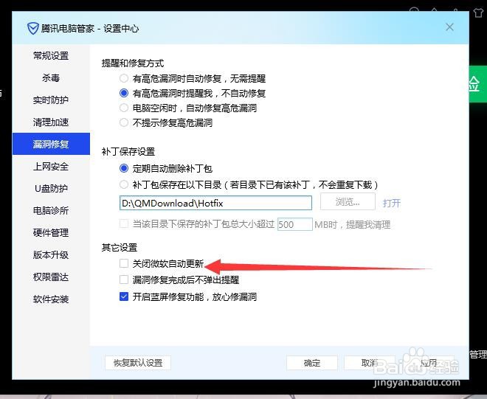The image size is (487, 399).
Task: Click the Tencent PC Manager shield logo
Action: pyautogui.click(x=32, y=29)
